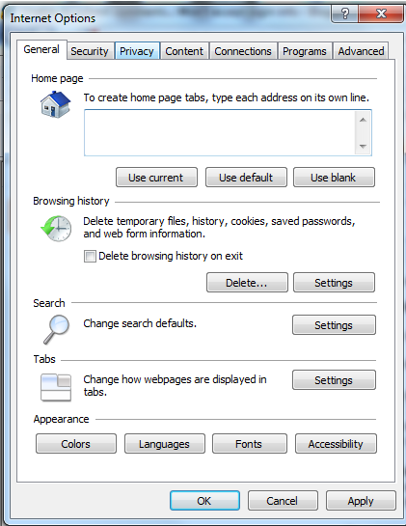Viewport: 406px width, 526px height.
Task: Click the home page box scroll down arrow
Action: pos(363,147)
